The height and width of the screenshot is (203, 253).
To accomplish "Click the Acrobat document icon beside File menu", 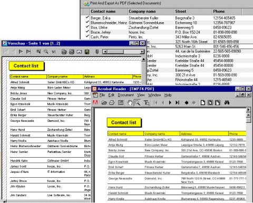I will (x=95, y=95).
